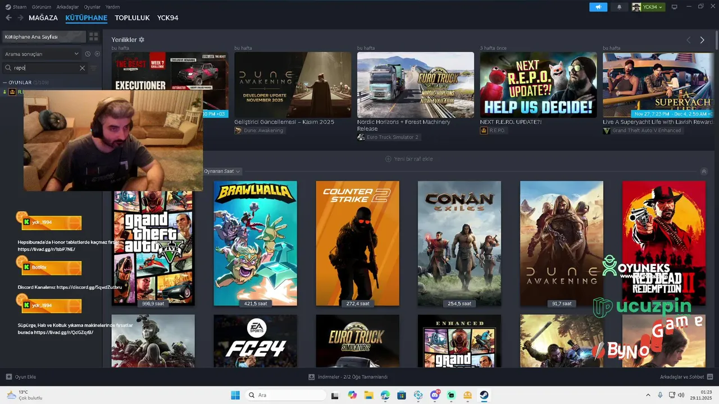Select Counter-Strike 2 game cover
This screenshot has width=719, height=404.
pos(357,243)
